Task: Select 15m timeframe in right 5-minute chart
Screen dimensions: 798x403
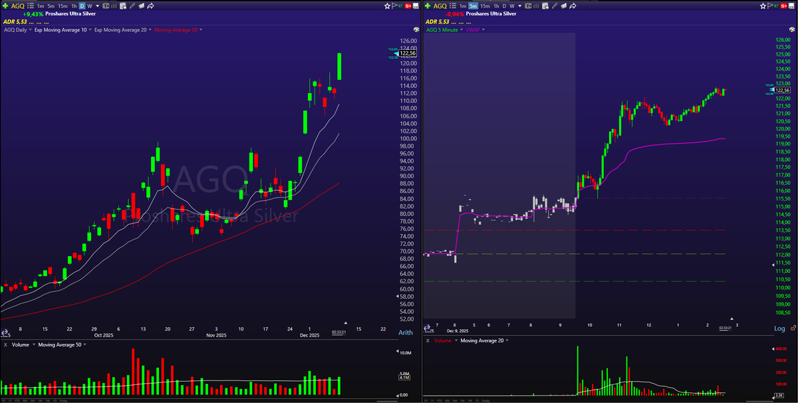Action: 485,6
